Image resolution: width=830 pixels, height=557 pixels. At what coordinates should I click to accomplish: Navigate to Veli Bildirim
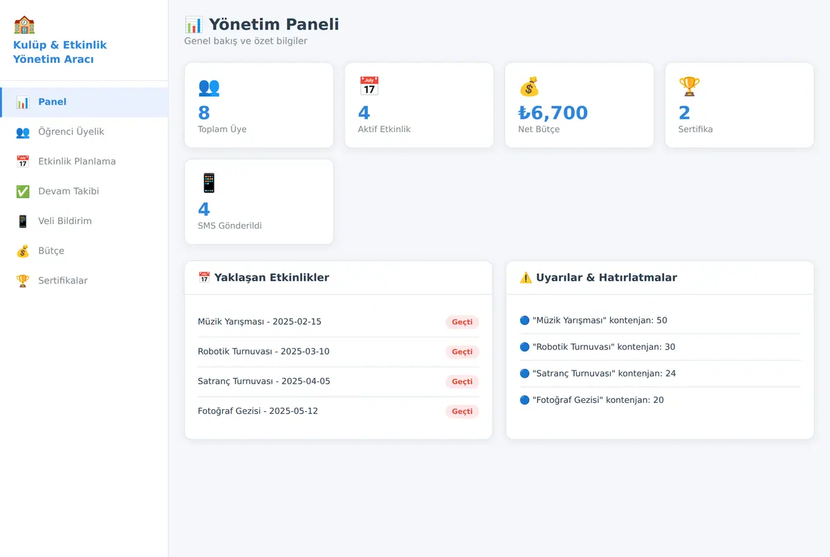(84, 221)
